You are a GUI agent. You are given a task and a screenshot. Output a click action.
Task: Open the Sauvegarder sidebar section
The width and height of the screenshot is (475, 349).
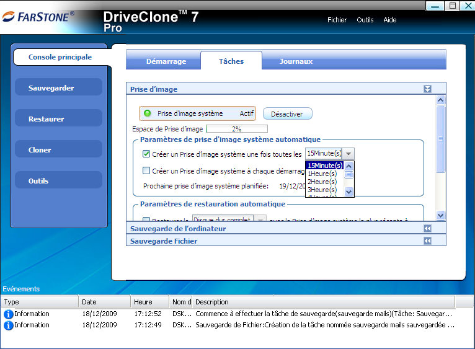58,88
